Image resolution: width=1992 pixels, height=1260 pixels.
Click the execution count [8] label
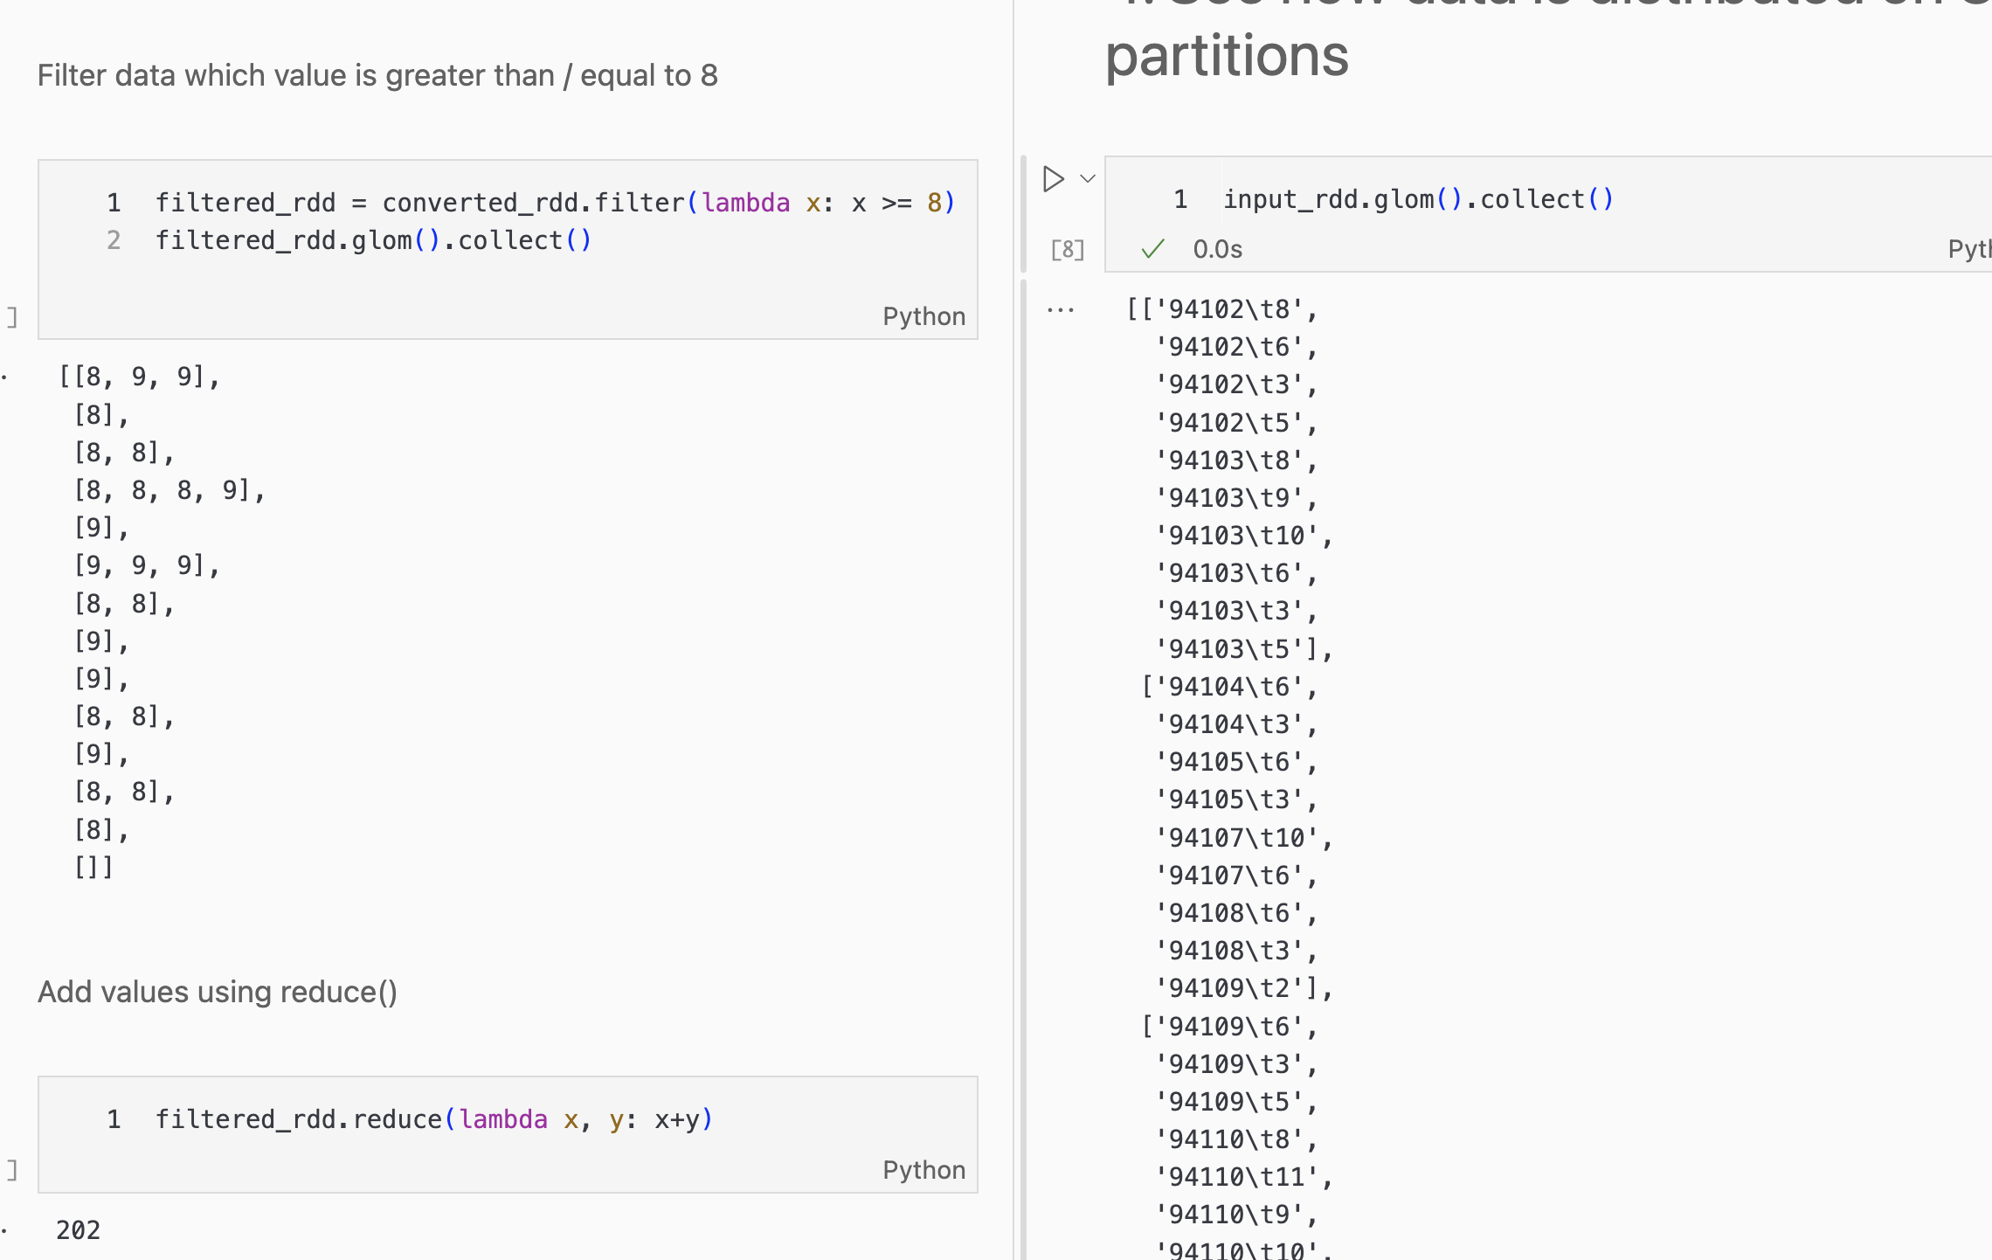[x=1067, y=250]
